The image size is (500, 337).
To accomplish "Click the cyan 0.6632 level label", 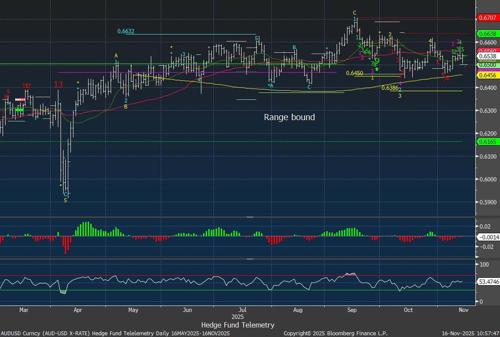I will pos(126,32).
